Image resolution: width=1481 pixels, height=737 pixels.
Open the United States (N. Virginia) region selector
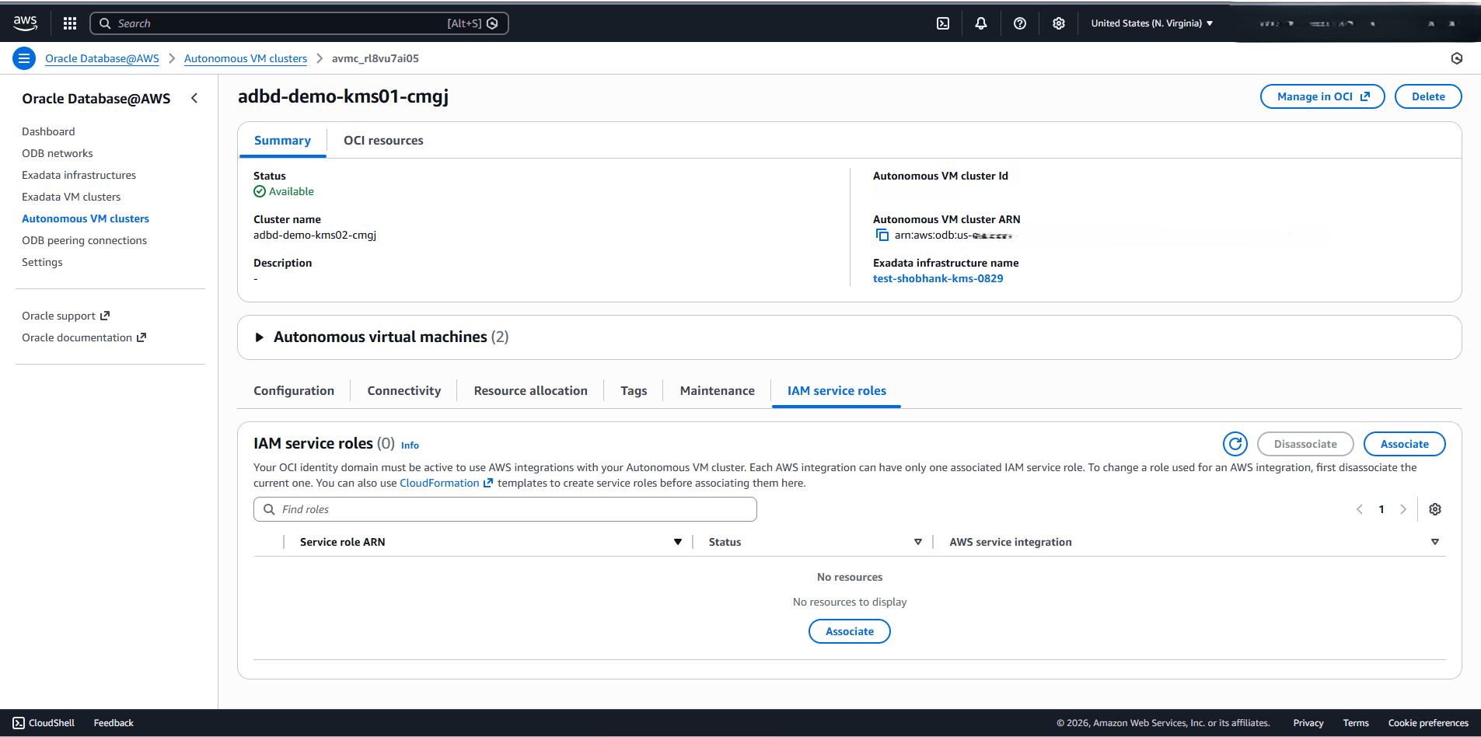(1151, 23)
